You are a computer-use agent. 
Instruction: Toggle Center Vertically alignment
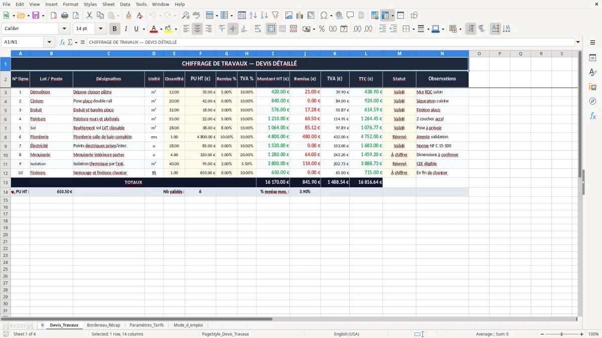click(x=233, y=29)
